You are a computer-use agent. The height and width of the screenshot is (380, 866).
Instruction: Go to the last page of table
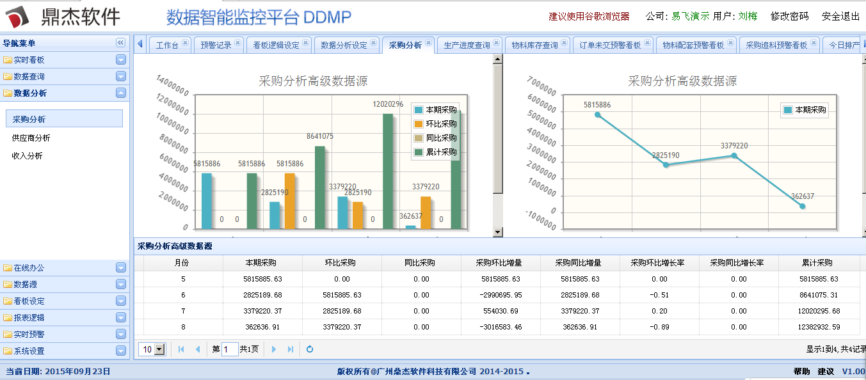coord(291,349)
